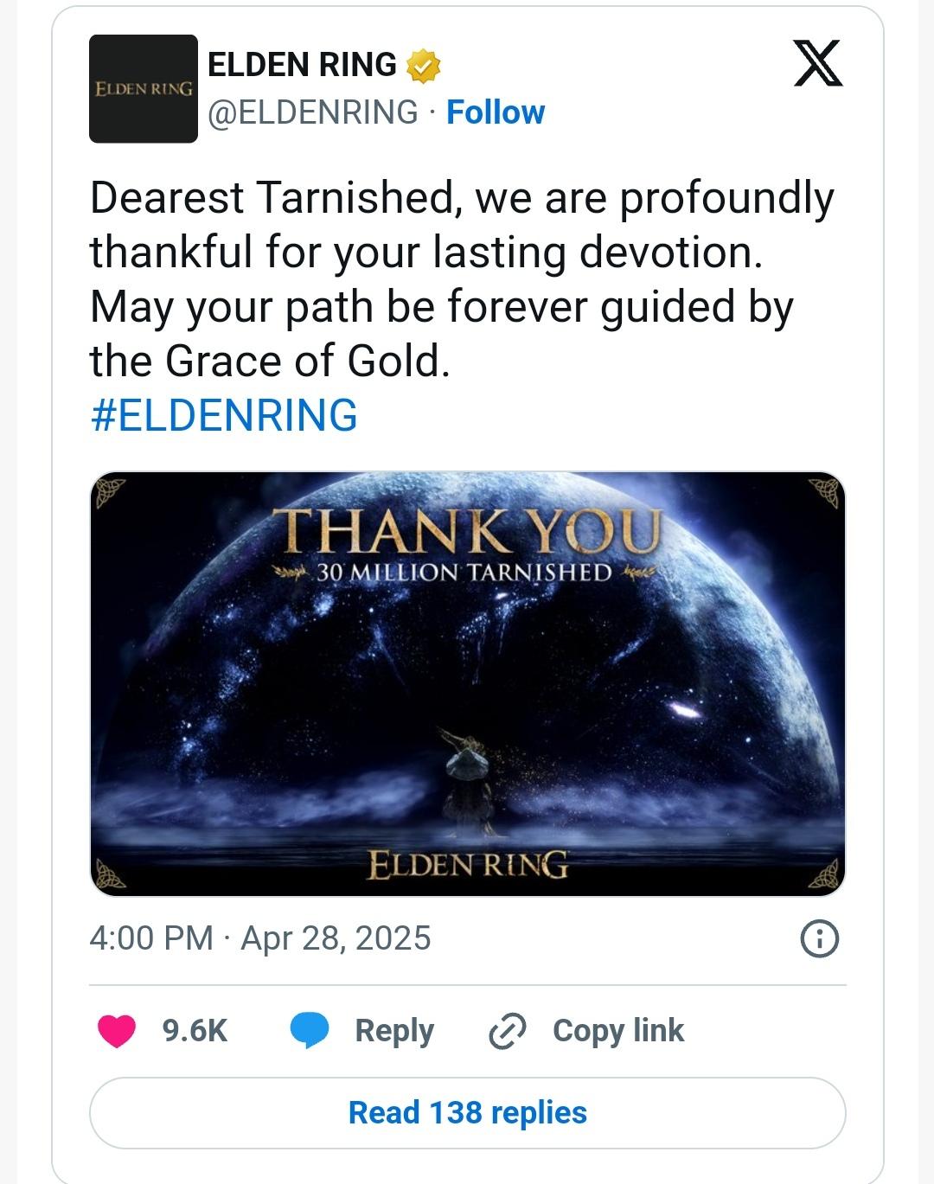The height and width of the screenshot is (1184, 934).
Task: Click the 9.6K likes count
Action: (195, 1031)
